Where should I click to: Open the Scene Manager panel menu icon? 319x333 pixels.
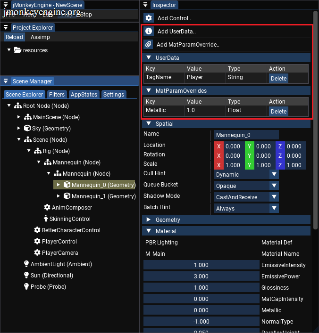tap(6, 81)
